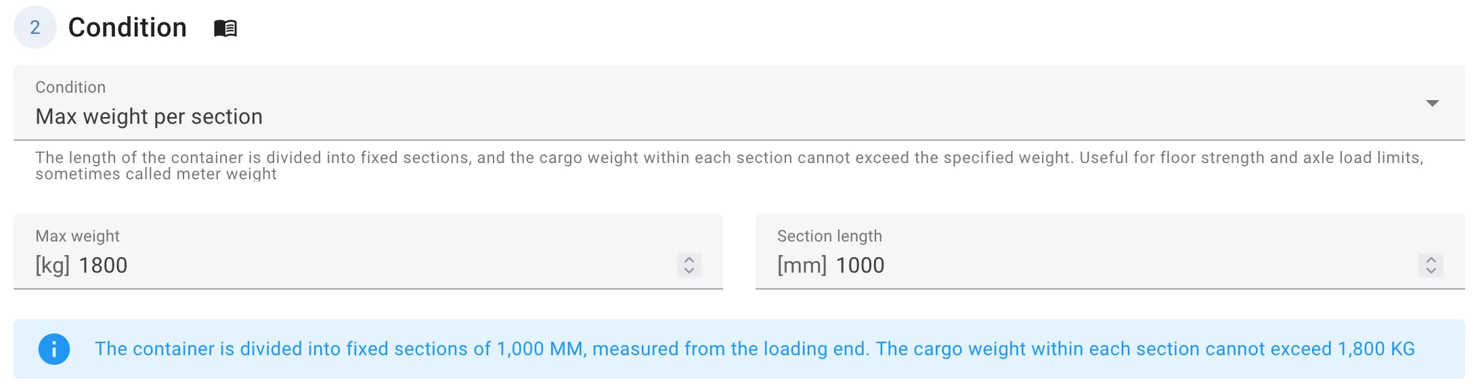Viewport: 1480px width, 387px height.
Task: Decrease Section length with the down arrow
Action: tap(1431, 271)
